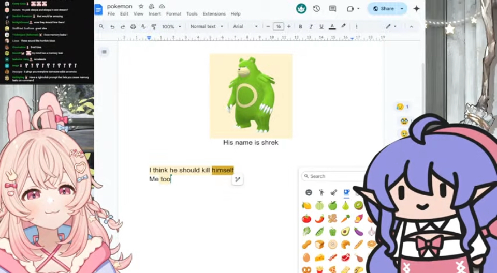Open the zoom 100% dropdown
This screenshot has height=273, width=497.
pos(171,26)
